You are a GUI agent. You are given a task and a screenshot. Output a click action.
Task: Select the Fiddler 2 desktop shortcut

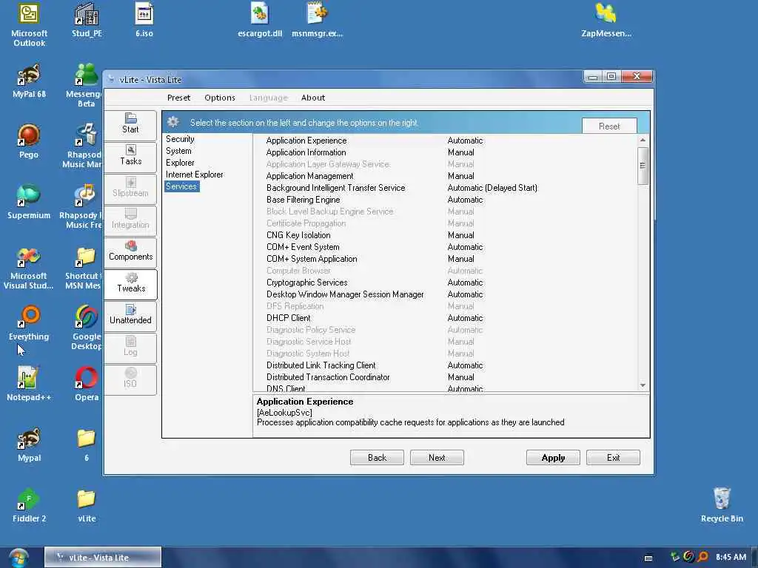pos(29,506)
